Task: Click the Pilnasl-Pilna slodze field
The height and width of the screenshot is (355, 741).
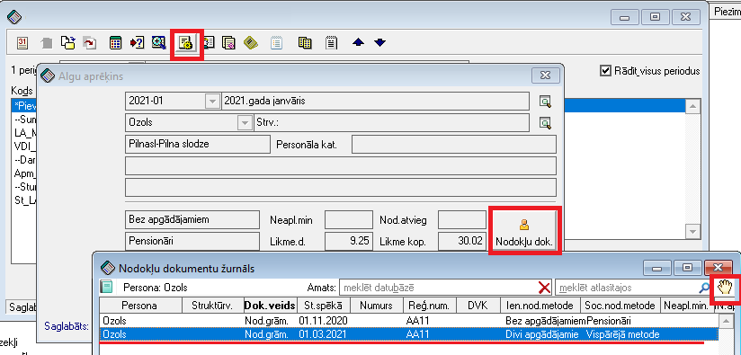Action: tap(198, 145)
